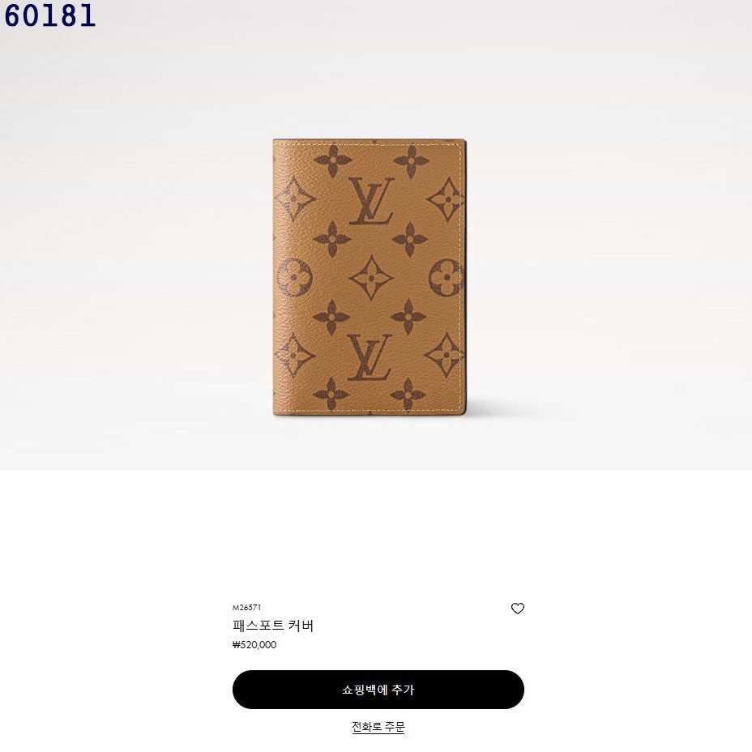Click the product name 패스포트 커버
Screen dimensions: 752x752
click(273, 626)
